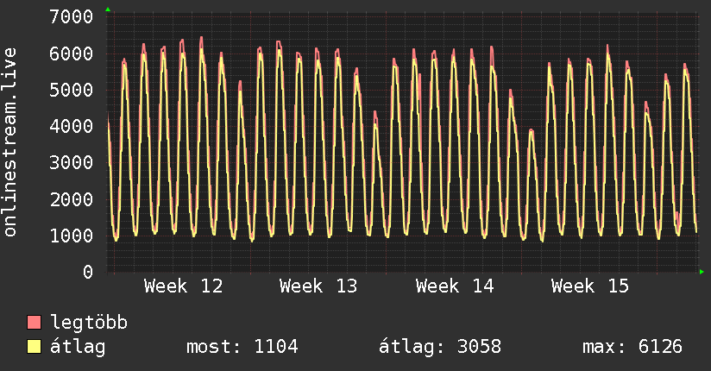
Task: Click the Week 13 axis label
Action: tap(318, 286)
